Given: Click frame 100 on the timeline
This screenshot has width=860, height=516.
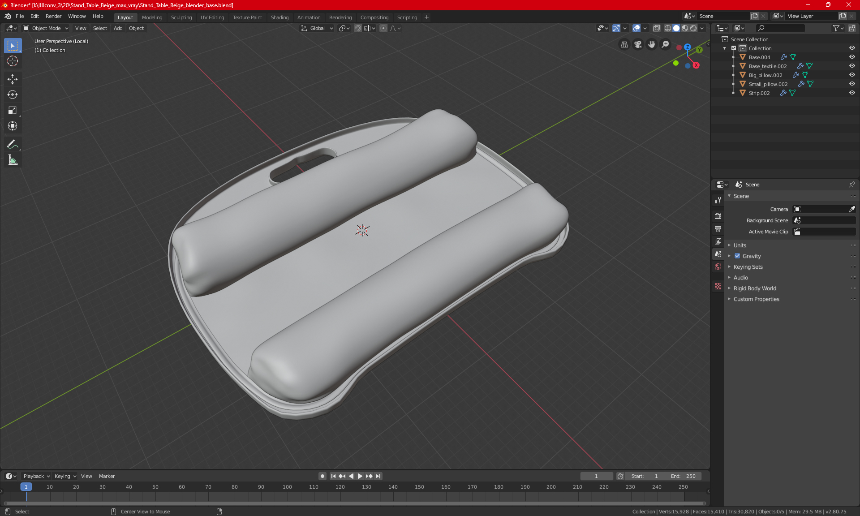Looking at the screenshot, I should point(287,487).
